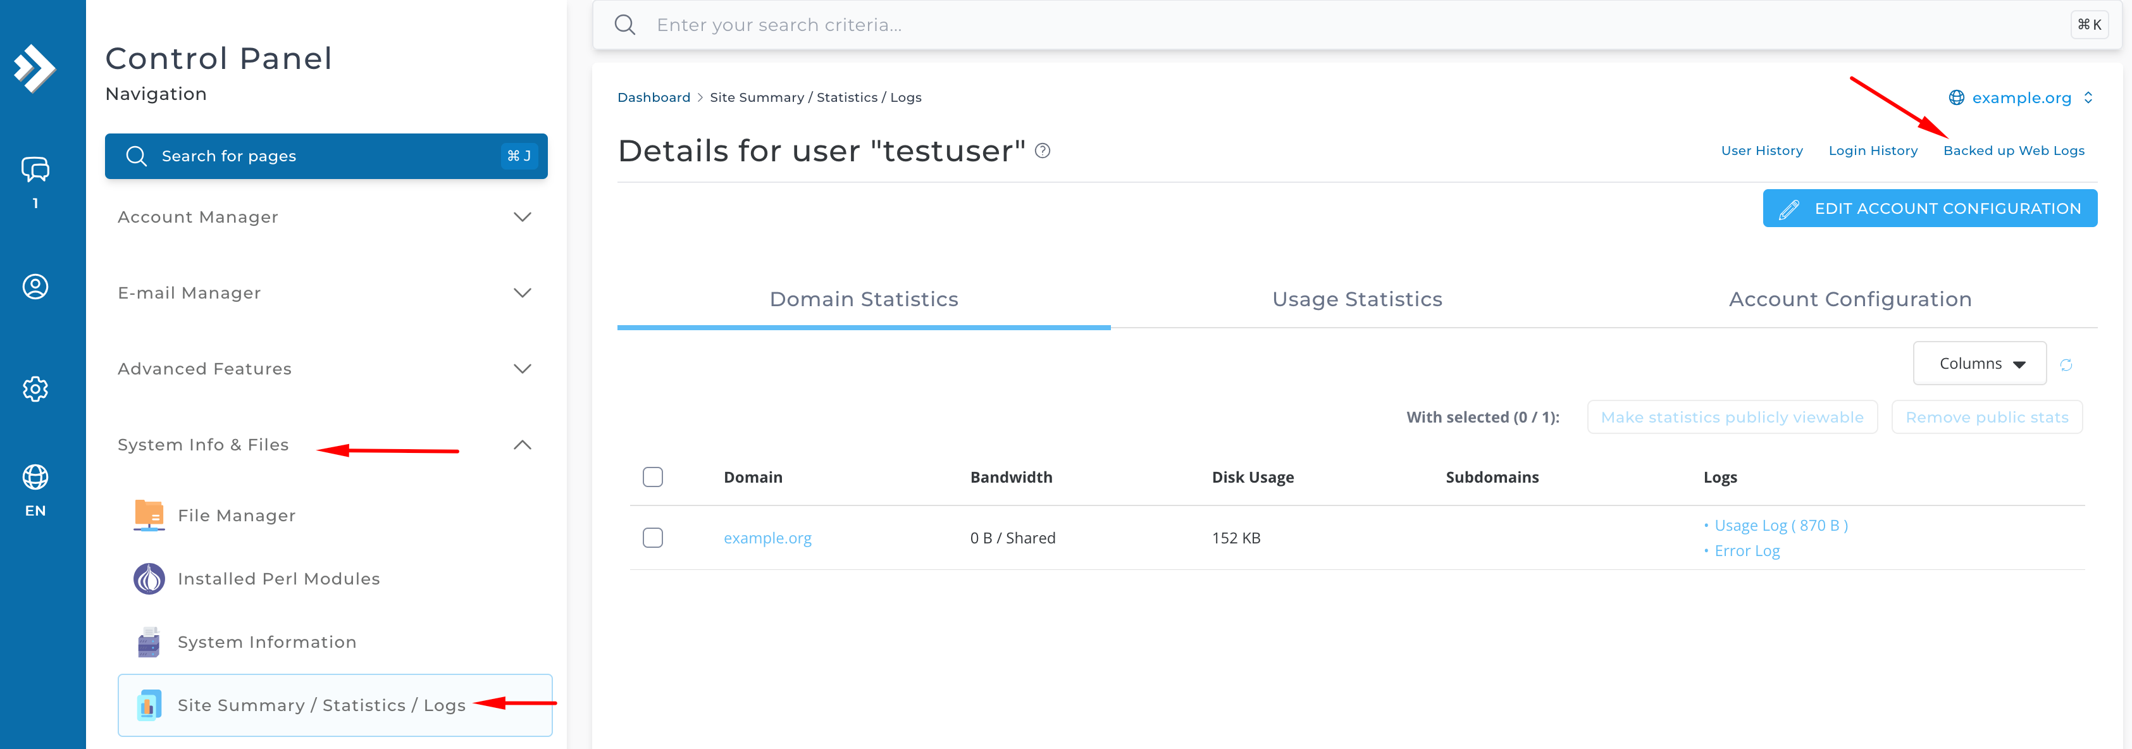Check the example.org row checkbox
Screen dimensions: 2132x749
coord(653,538)
